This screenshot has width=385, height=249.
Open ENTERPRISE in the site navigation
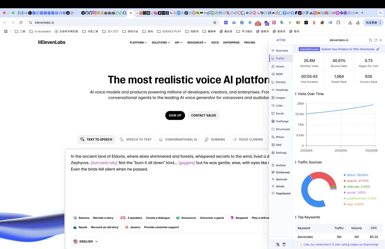[231, 43]
